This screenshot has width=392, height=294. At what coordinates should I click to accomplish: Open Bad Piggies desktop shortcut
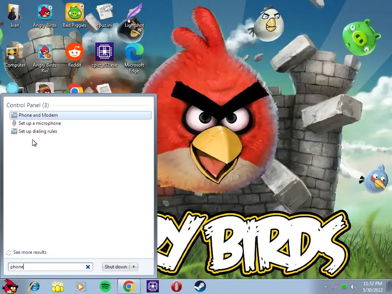pos(75,15)
